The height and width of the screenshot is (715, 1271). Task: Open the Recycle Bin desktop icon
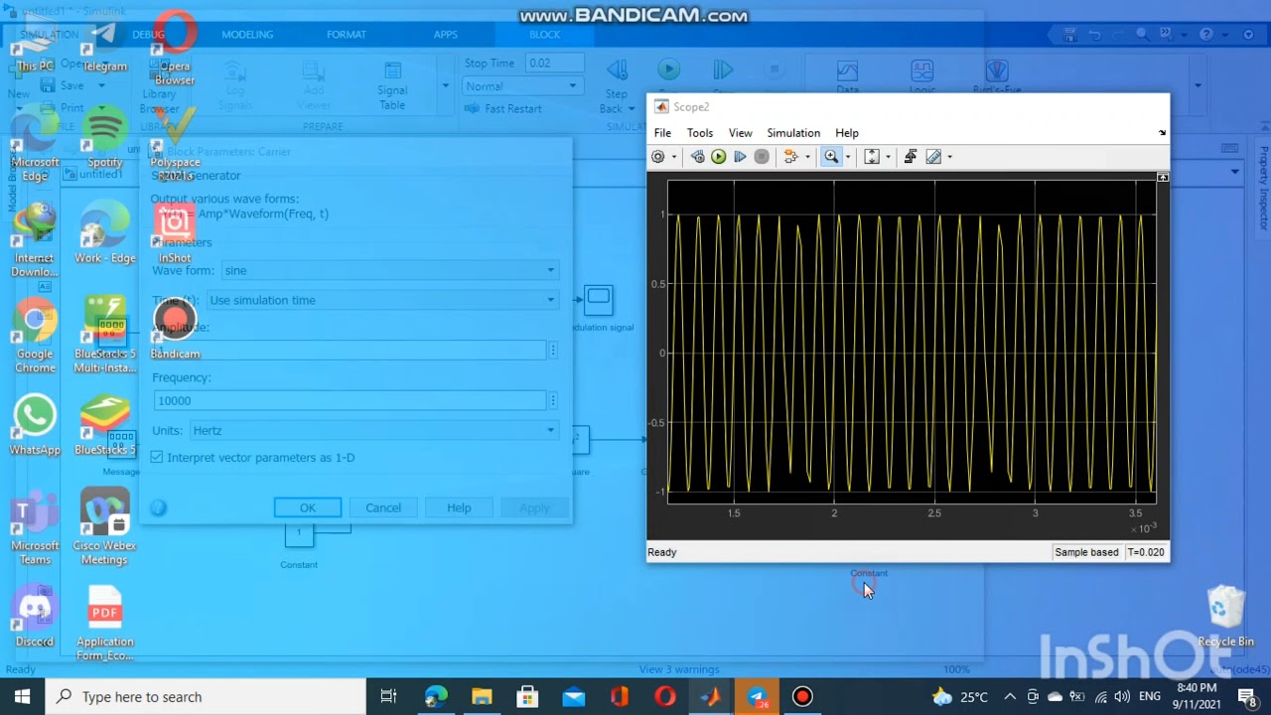click(x=1226, y=616)
